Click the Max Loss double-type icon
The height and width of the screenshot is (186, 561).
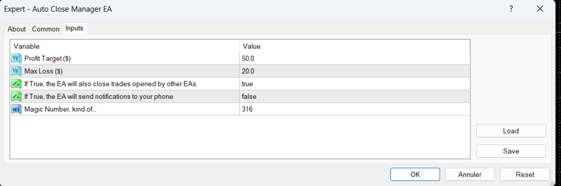(x=16, y=71)
